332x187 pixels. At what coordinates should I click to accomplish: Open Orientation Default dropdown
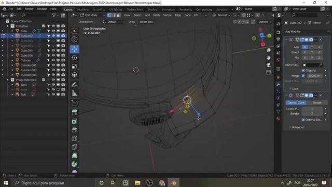pos(113,22)
